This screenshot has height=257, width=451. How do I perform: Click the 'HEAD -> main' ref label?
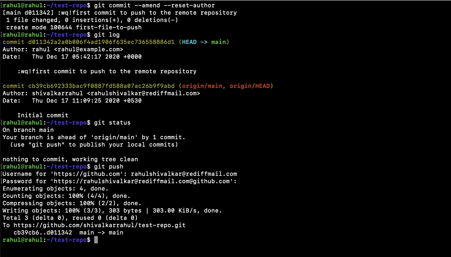204,42
